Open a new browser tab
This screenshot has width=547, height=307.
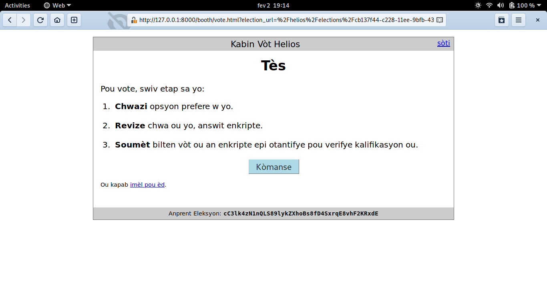[74, 20]
